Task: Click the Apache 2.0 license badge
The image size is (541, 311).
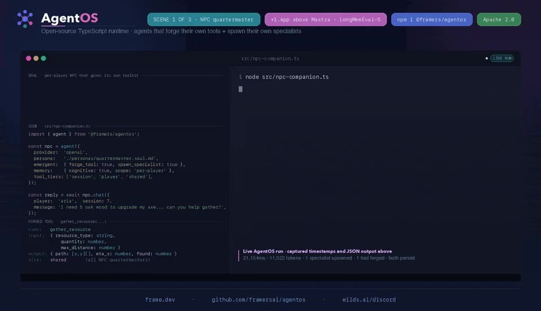Action: click(499, 20)
